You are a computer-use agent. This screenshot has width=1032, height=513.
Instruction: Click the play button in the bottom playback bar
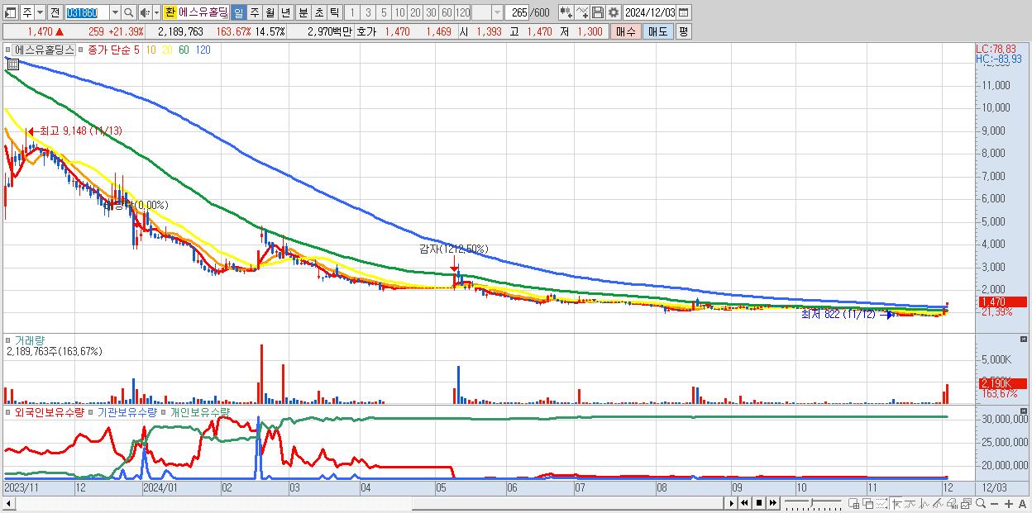point(731,503)
